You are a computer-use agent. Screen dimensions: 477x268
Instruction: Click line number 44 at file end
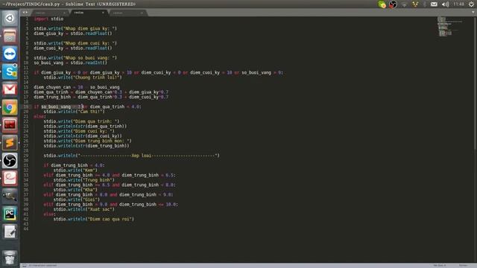(x=26, y=229)
